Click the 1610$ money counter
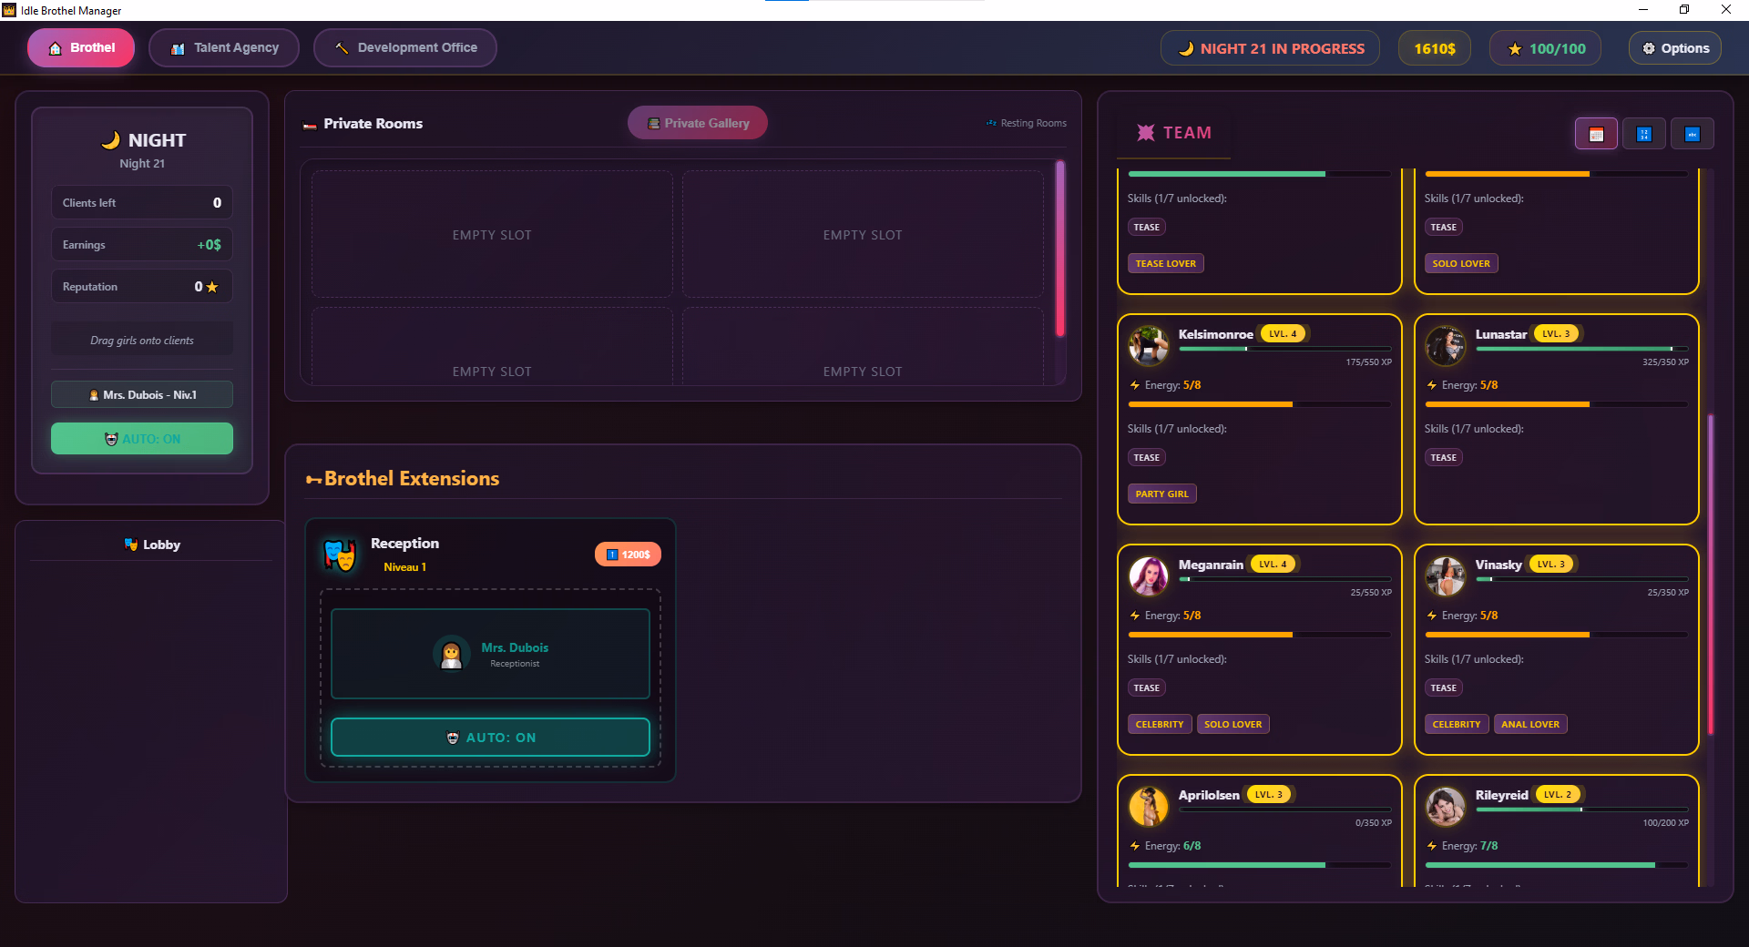The height and width of the screenshot is (947, 1749). [x=1435, y=48]
